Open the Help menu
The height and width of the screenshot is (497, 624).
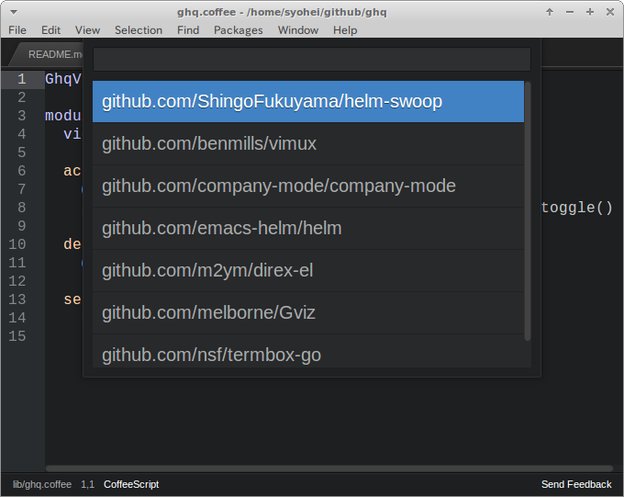point(345,30)
